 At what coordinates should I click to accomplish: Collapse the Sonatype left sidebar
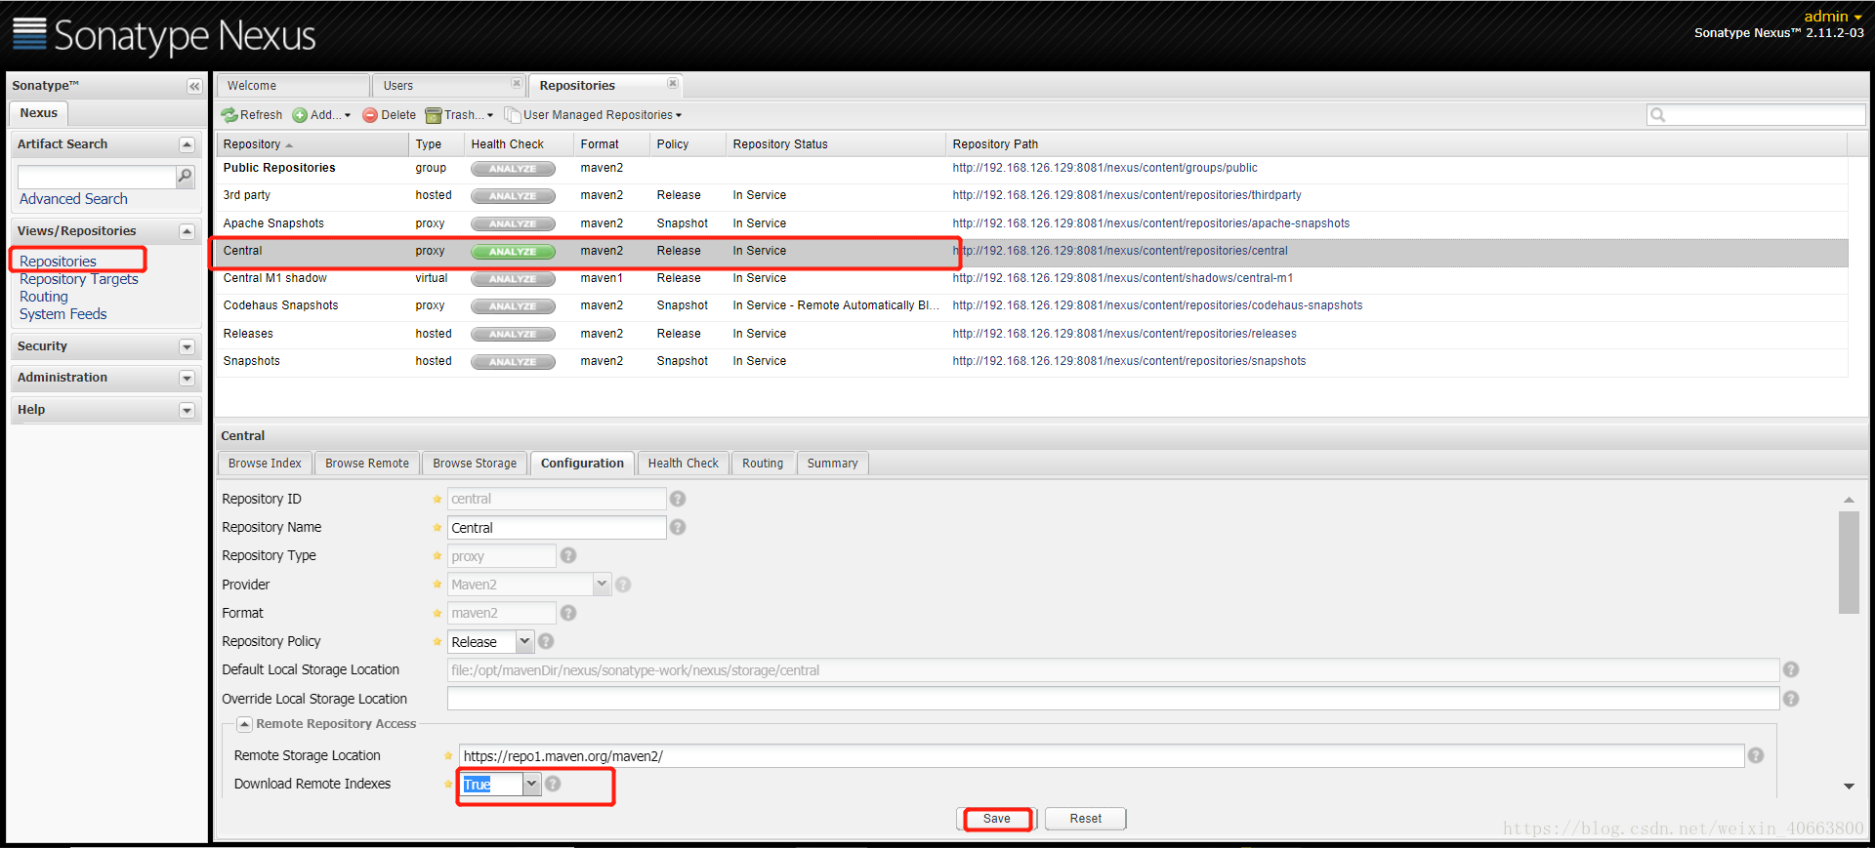tap(194, 86)
